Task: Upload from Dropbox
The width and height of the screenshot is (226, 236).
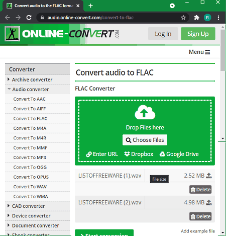Action: click(139, 154)
